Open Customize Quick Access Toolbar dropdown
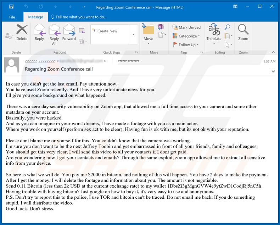This screenshot has width=280, height=225. (85, 7)
